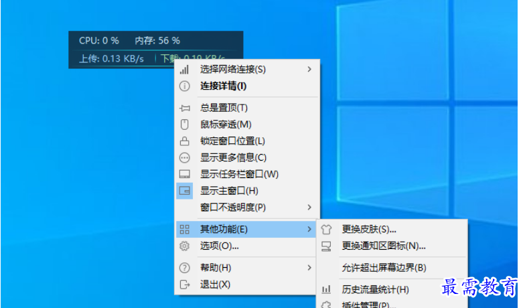Click the grid icon beside 其他功能
This screenshot has width=523, height=308.
click(184, 230)
